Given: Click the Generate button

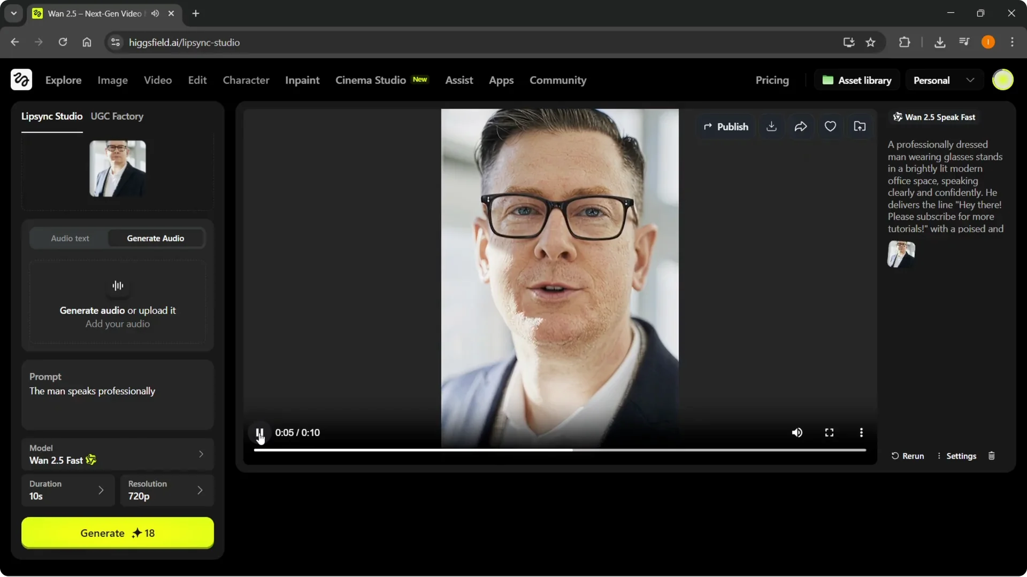Looking at the screenshot, I should [117, 533].
